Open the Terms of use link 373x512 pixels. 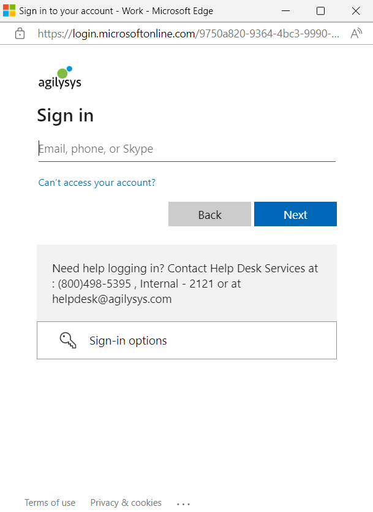50,503
